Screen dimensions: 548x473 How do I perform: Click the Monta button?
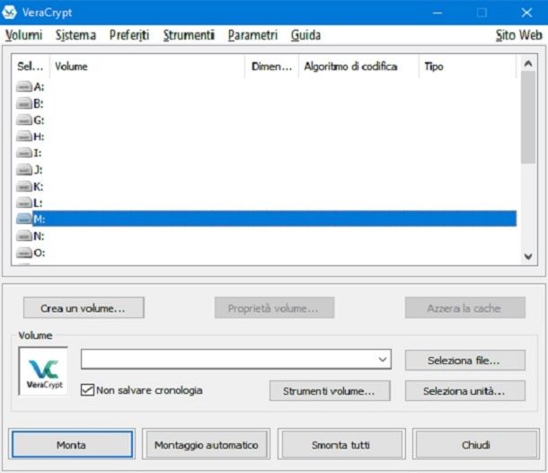[72, 444]
